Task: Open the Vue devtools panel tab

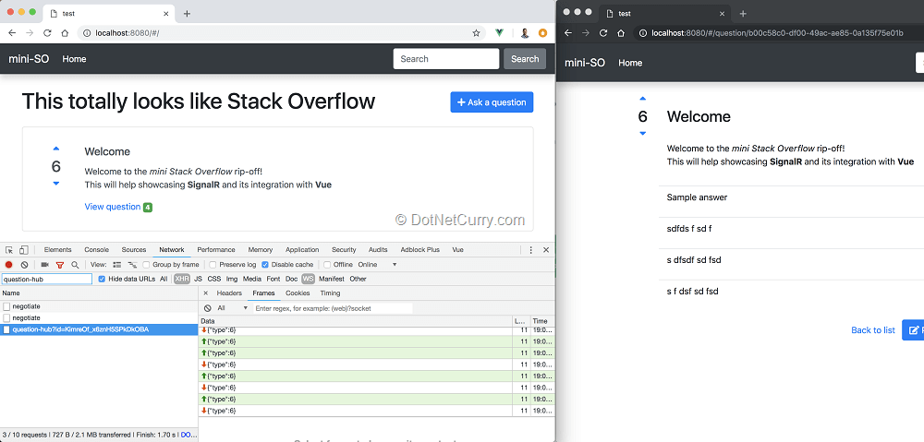Action: 458,250
